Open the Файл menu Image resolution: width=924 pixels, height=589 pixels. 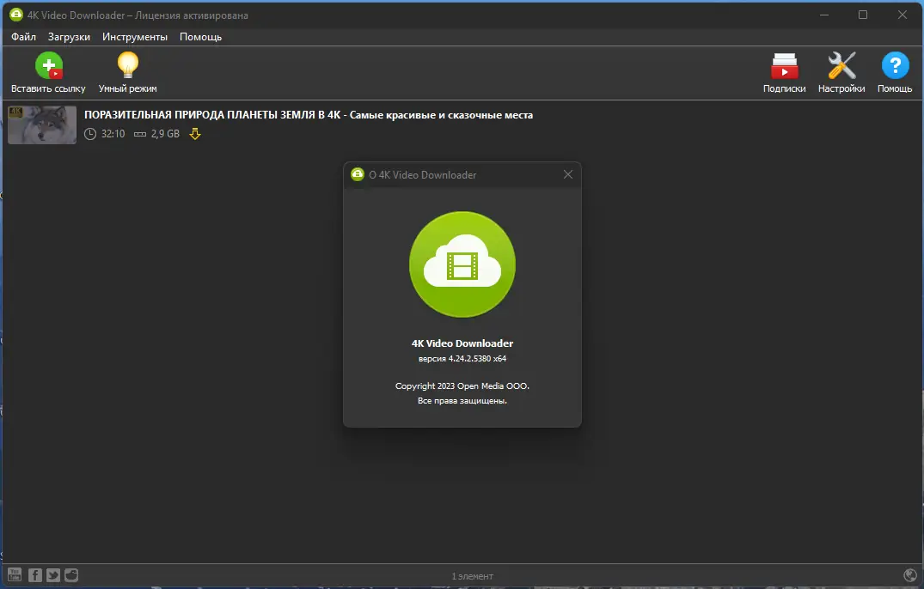23,36
